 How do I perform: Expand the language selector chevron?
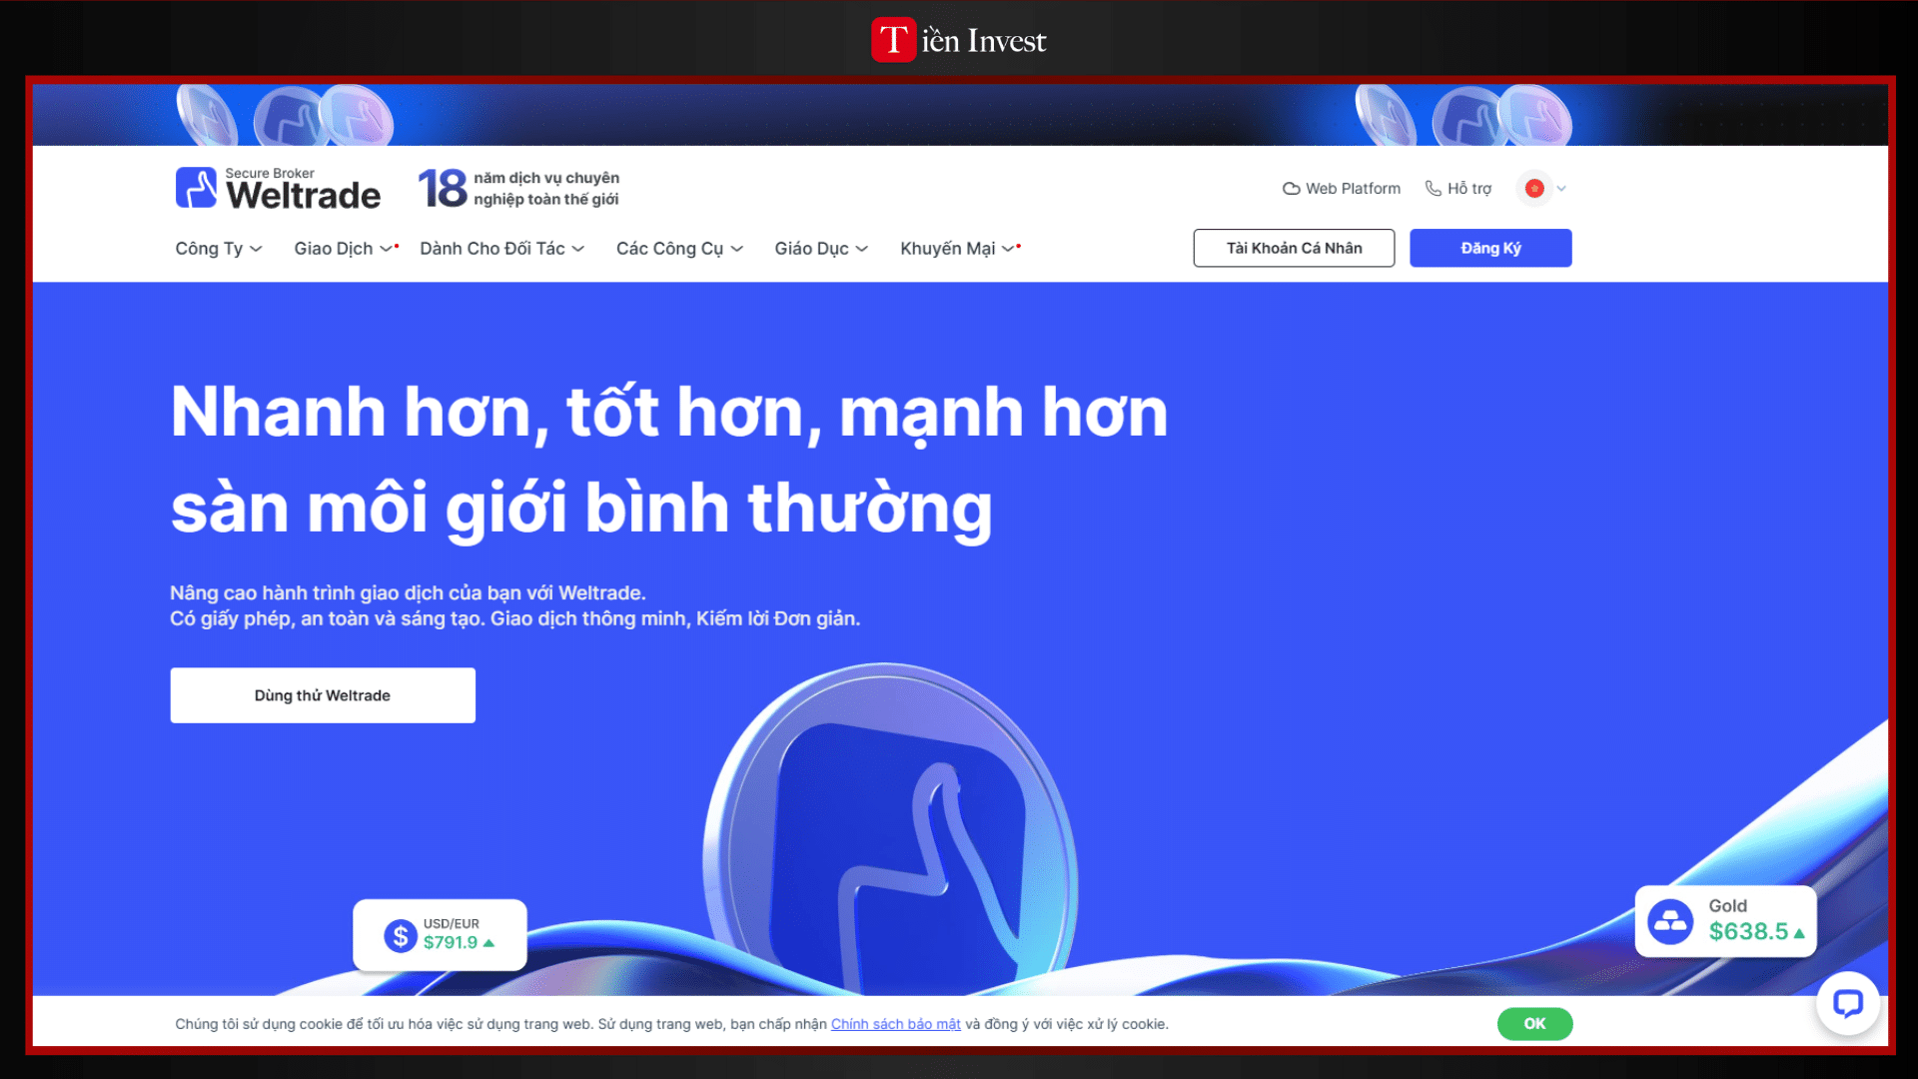pyautogui.click(x=1561, y=189)
